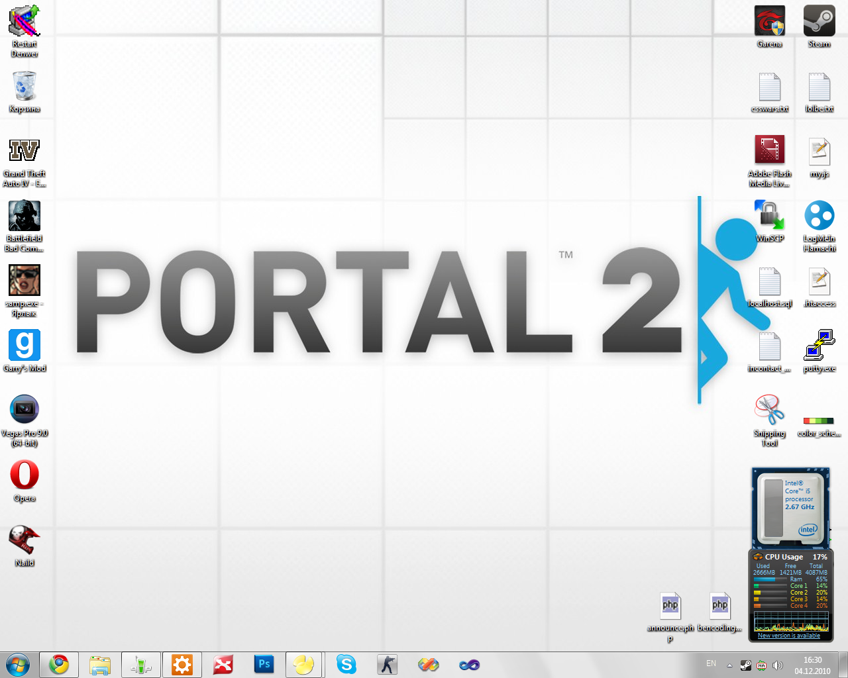Screen dimensions: 848x678
Task: Select the my.js file
Action: point(820,158)
